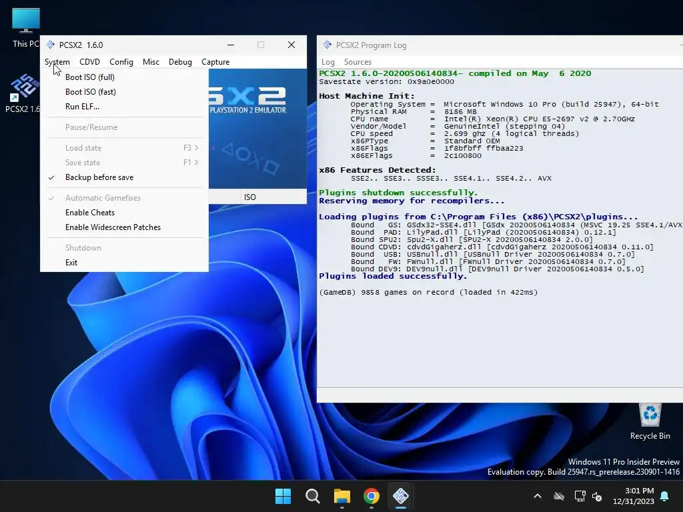
Task: Click 'x86 Features Detected:' log heading
Action: coord(378,170)
